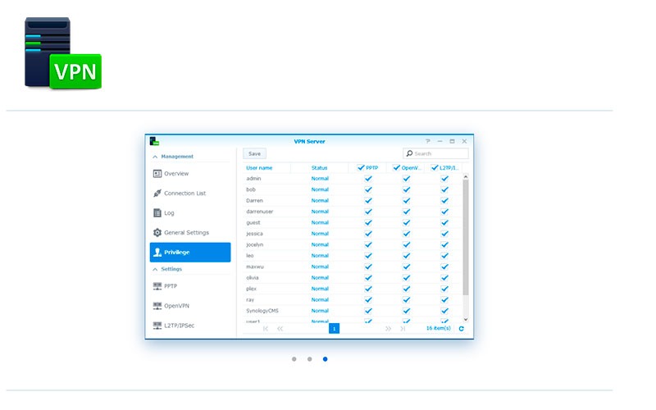Go to first page arrow
This screenshot has height=410, width=656.
pyautogui.click(x=266, y=329)
